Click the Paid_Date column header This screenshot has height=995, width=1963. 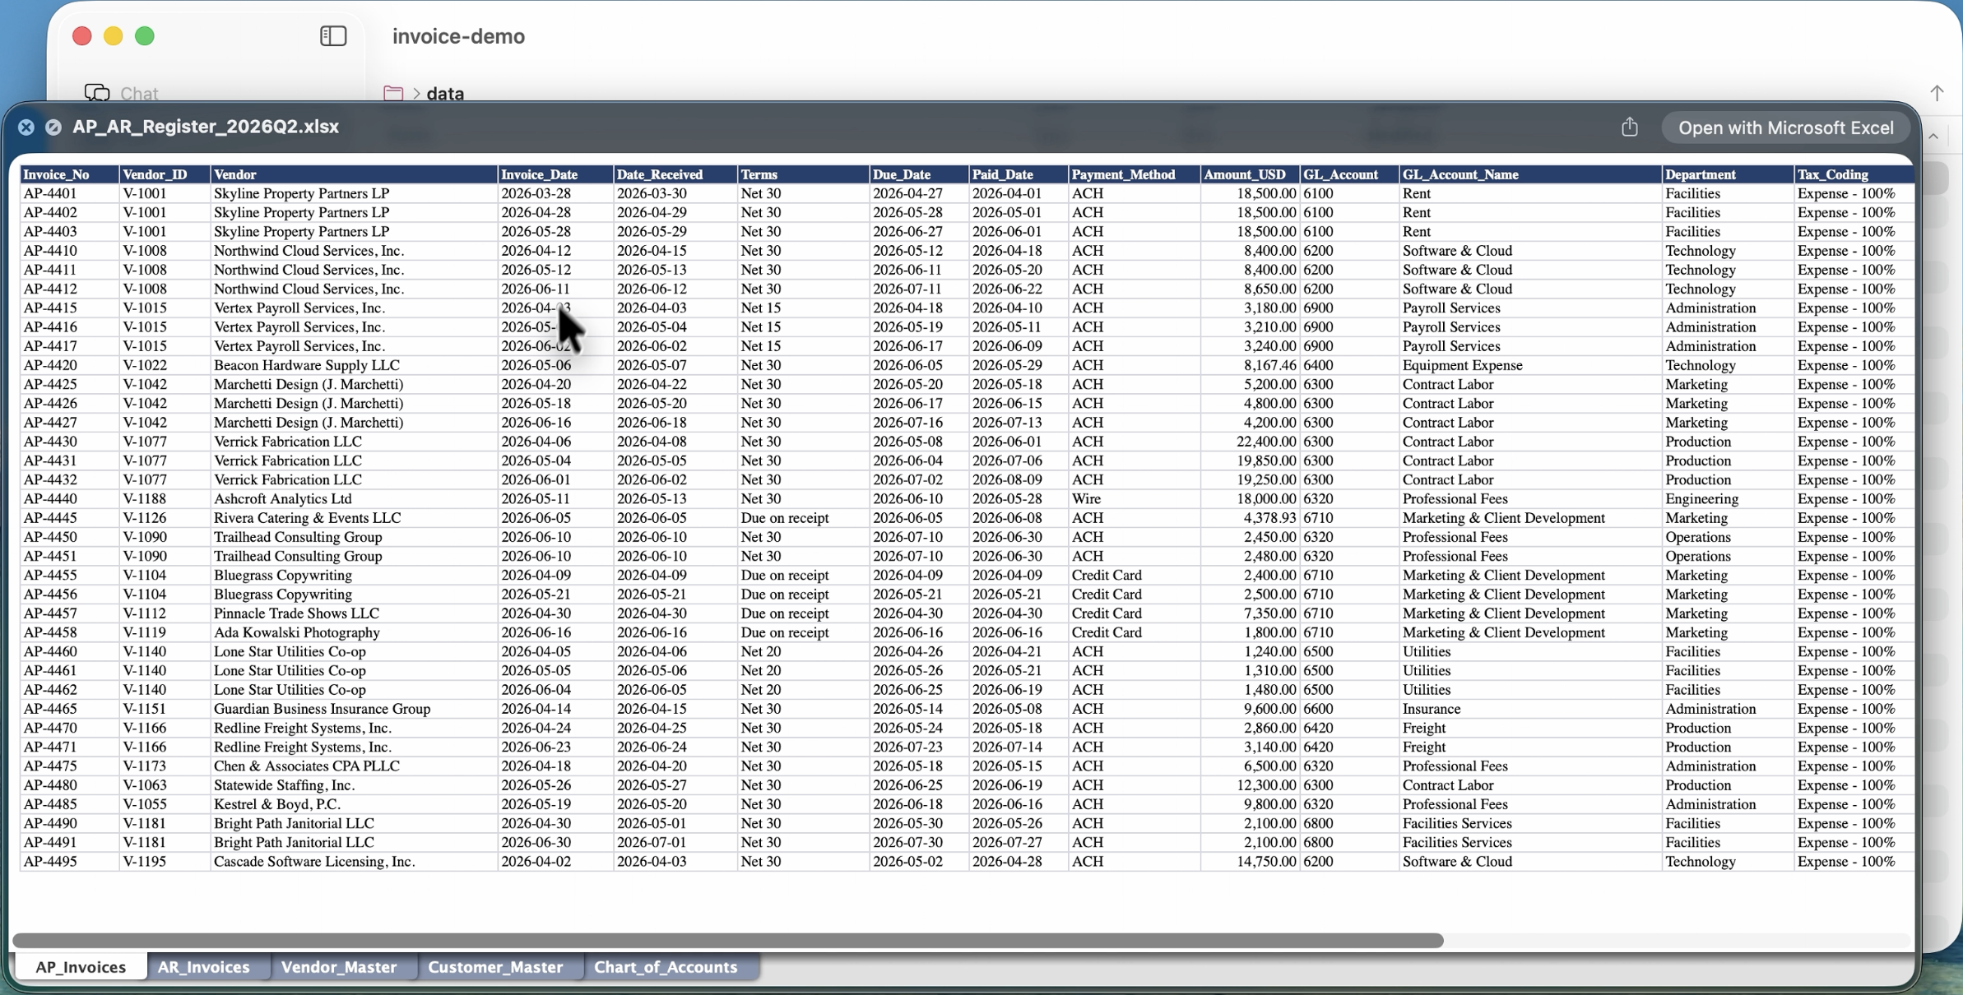click(x=1019, y=174)
